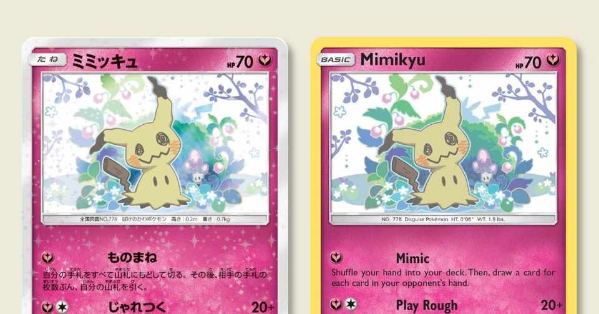Screen dimensions: 599x314
Task: Click the colorless star energy icon by Play Rough
Action: [351, 305]
